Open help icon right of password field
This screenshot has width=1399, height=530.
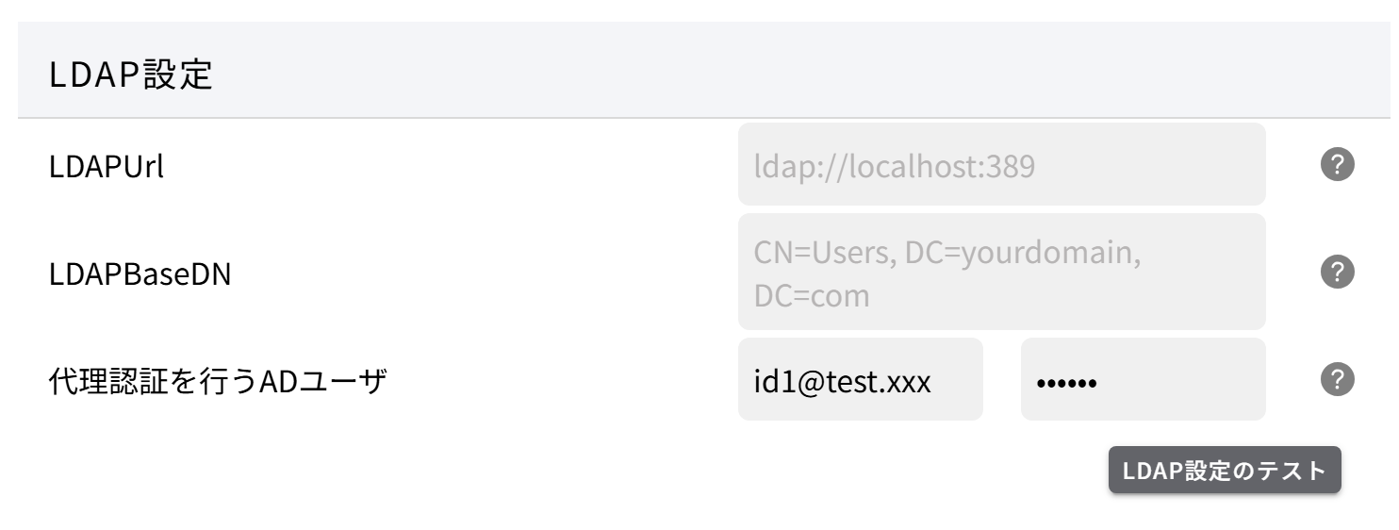point(1337,379)
